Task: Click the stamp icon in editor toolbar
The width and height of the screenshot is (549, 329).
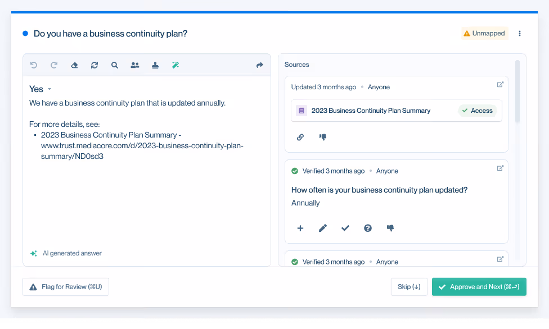Action: [x=155, y=65]
